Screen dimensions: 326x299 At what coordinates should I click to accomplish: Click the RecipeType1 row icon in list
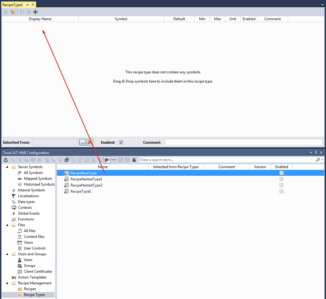click(x=66, y=191)
